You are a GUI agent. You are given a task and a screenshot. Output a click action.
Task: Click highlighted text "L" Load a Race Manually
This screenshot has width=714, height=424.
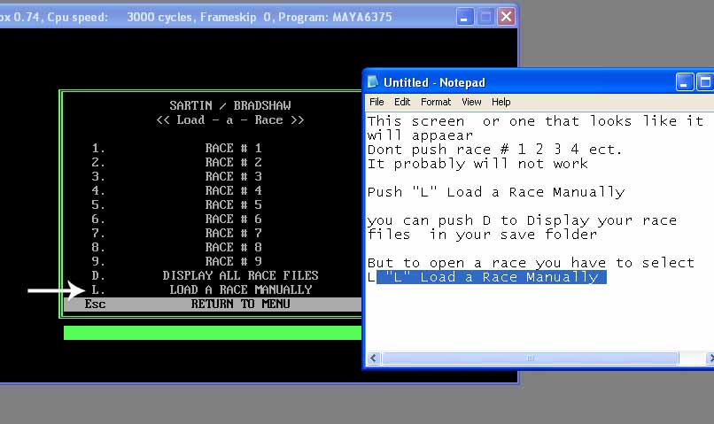click(492, 277)
